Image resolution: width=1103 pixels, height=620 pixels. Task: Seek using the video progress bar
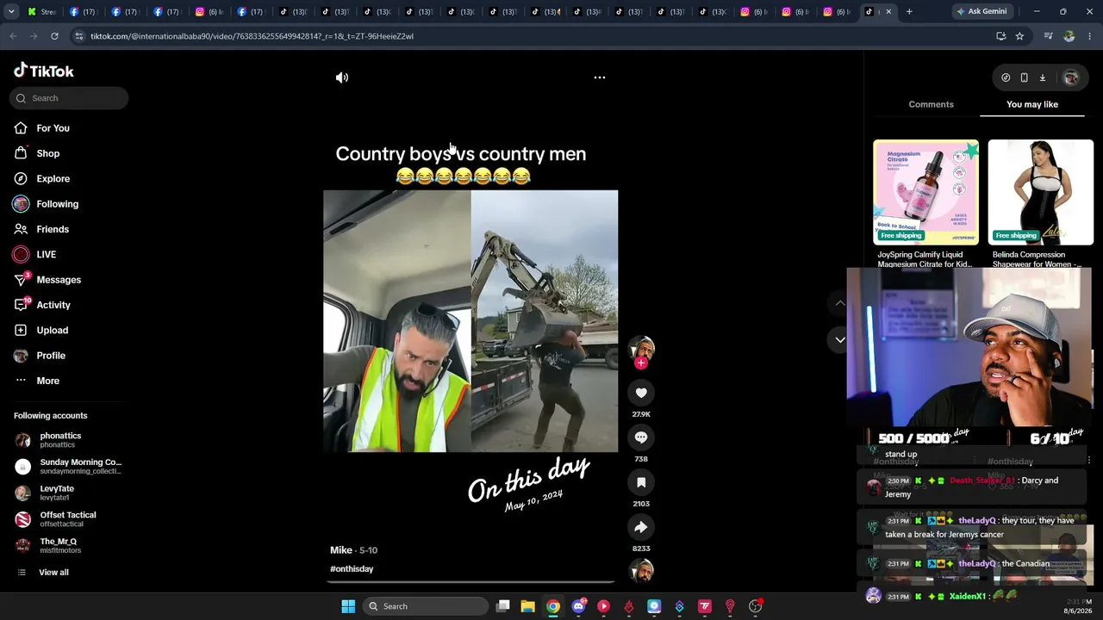point(470,583)
